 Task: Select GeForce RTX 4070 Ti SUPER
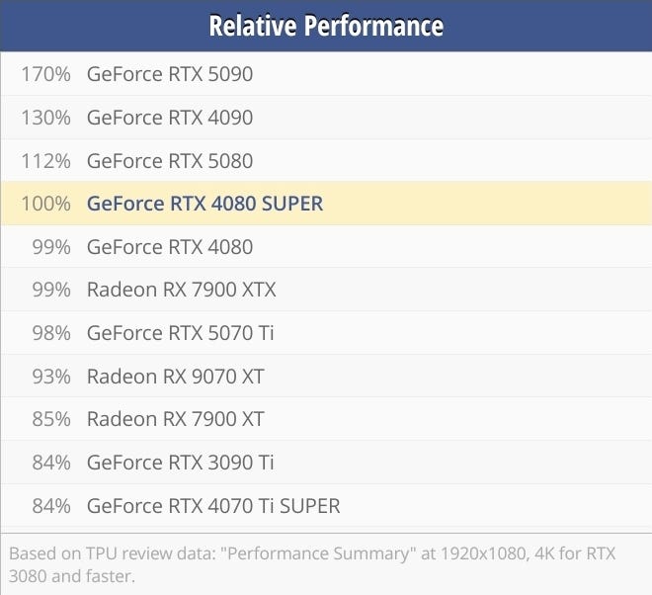click(x=213, y=506)
